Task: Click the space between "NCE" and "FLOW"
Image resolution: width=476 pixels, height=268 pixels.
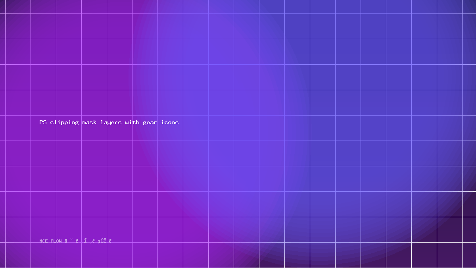Action: 49,241
